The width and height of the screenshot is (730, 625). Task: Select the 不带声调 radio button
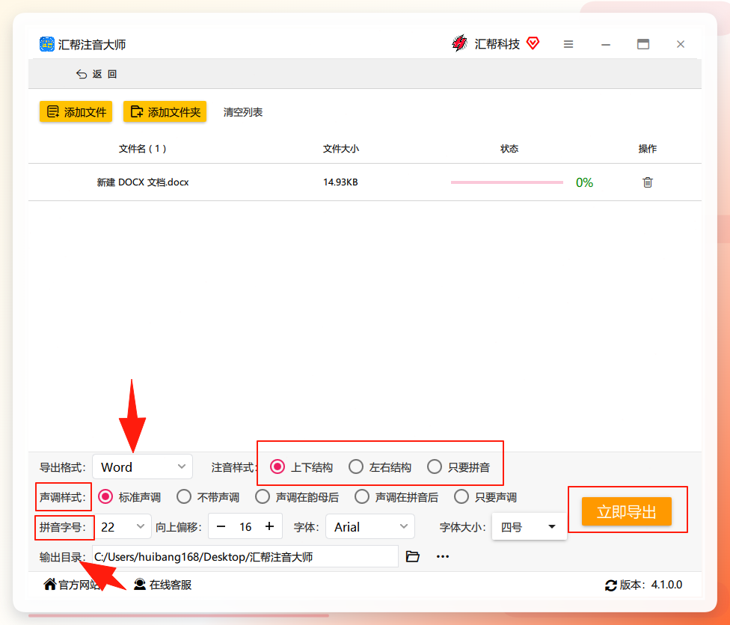184,497
